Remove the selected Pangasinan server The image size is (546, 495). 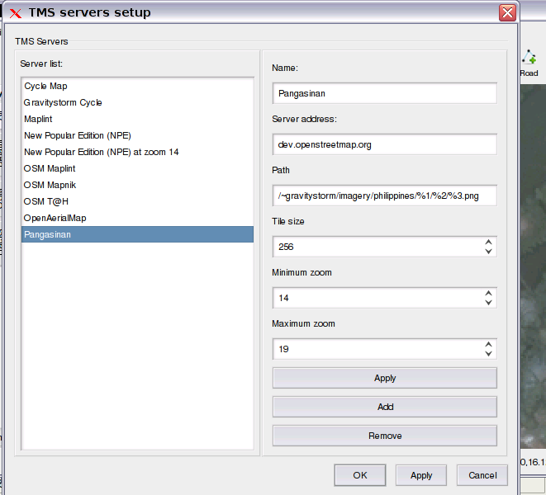click(384, 436)
